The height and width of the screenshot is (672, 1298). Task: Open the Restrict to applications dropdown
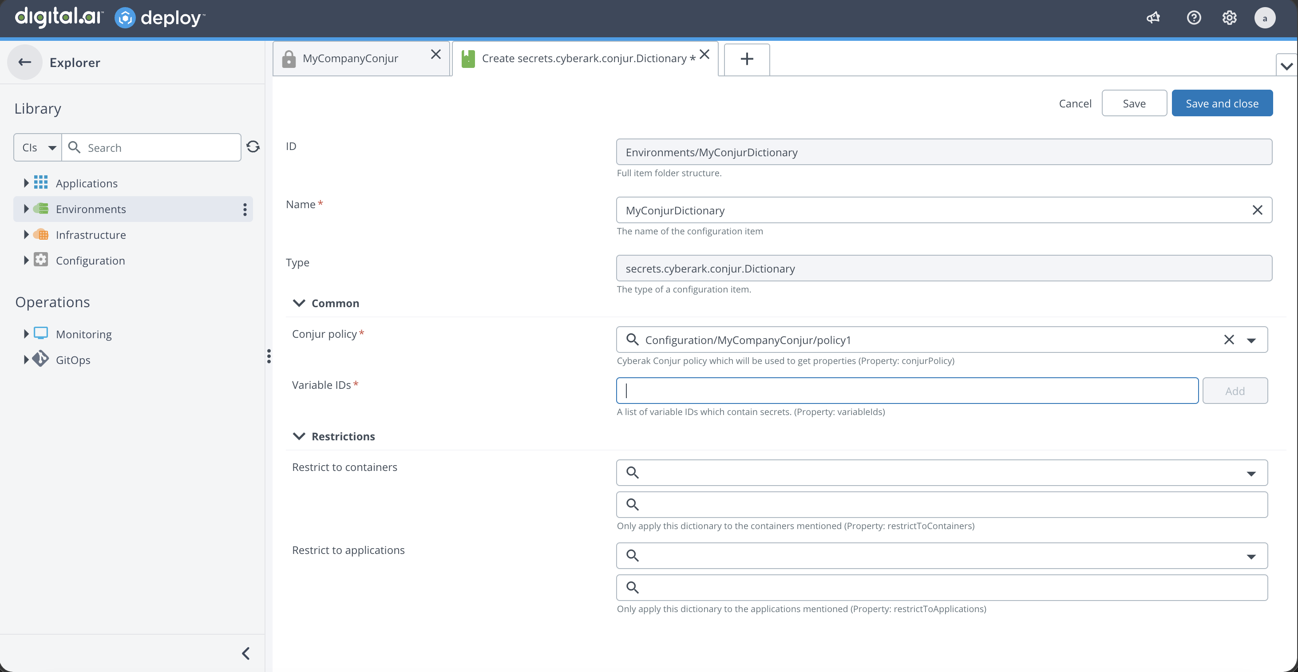point(1251,557)
